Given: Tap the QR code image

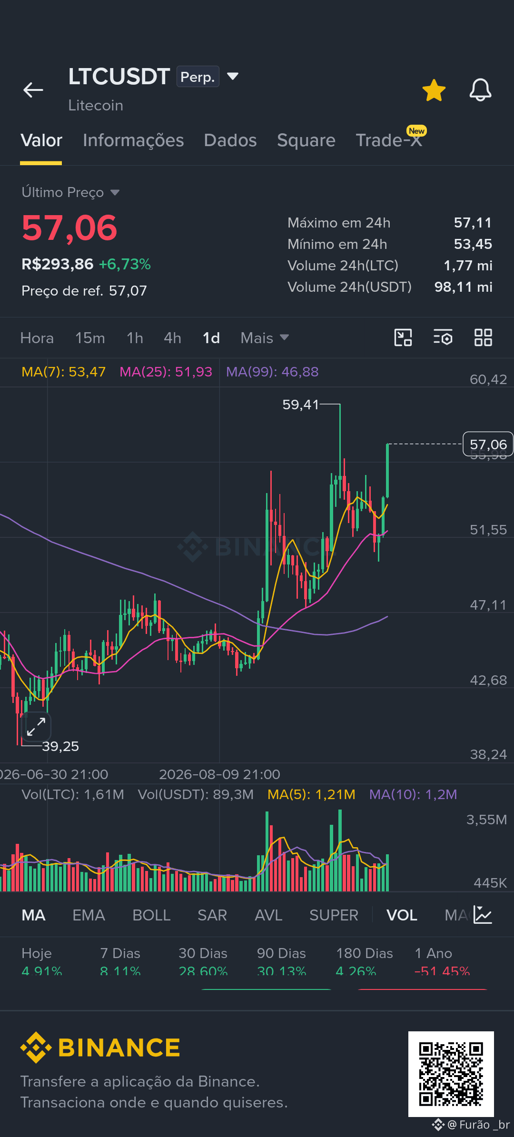Looking at the screenshot, I should point(451,1074).
